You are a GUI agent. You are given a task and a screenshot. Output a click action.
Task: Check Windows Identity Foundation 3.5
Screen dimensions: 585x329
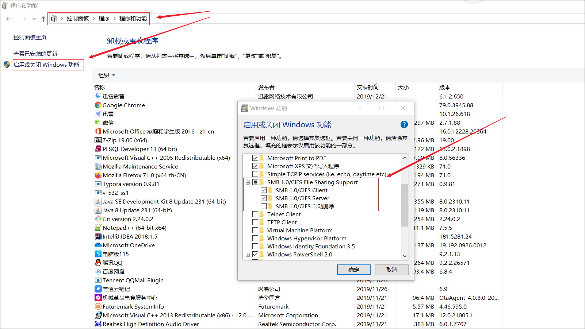(255, 246)
